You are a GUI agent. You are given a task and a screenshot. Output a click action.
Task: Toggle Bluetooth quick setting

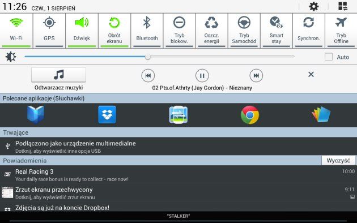click(147, 31)
